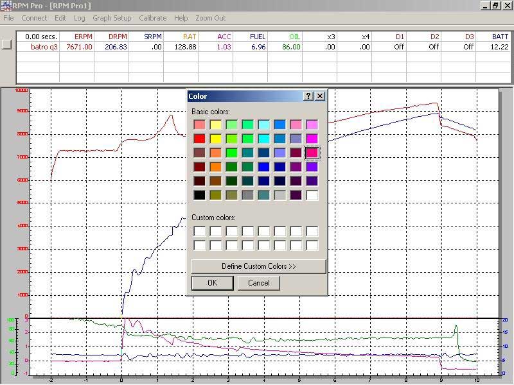Viewport: 514px width, 385px height.
Task: Click the FUEL value 6.96
Action: (251, 47)
